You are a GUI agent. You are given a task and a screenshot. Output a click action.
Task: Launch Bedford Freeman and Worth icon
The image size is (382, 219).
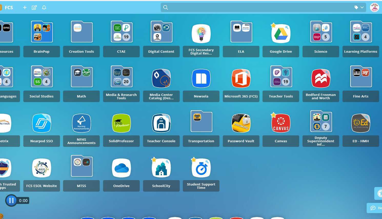tap(321, 78)
